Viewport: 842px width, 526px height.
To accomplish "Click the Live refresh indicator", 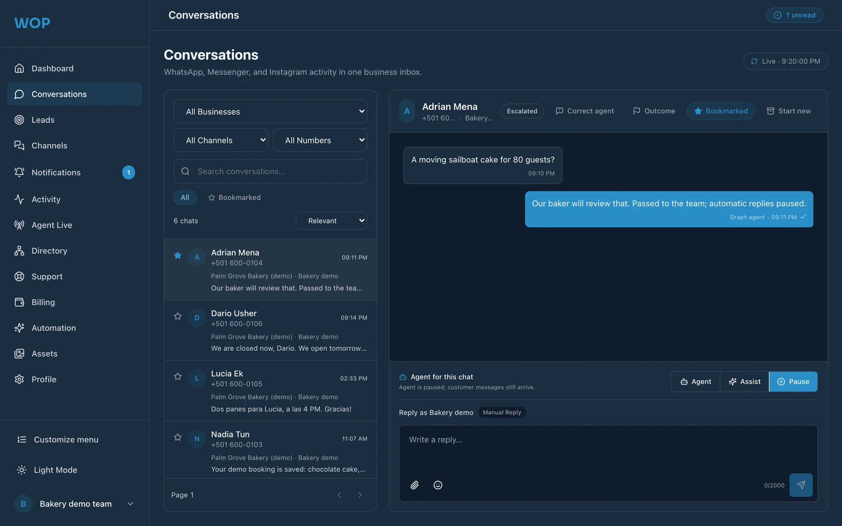I will coord(785,61).
